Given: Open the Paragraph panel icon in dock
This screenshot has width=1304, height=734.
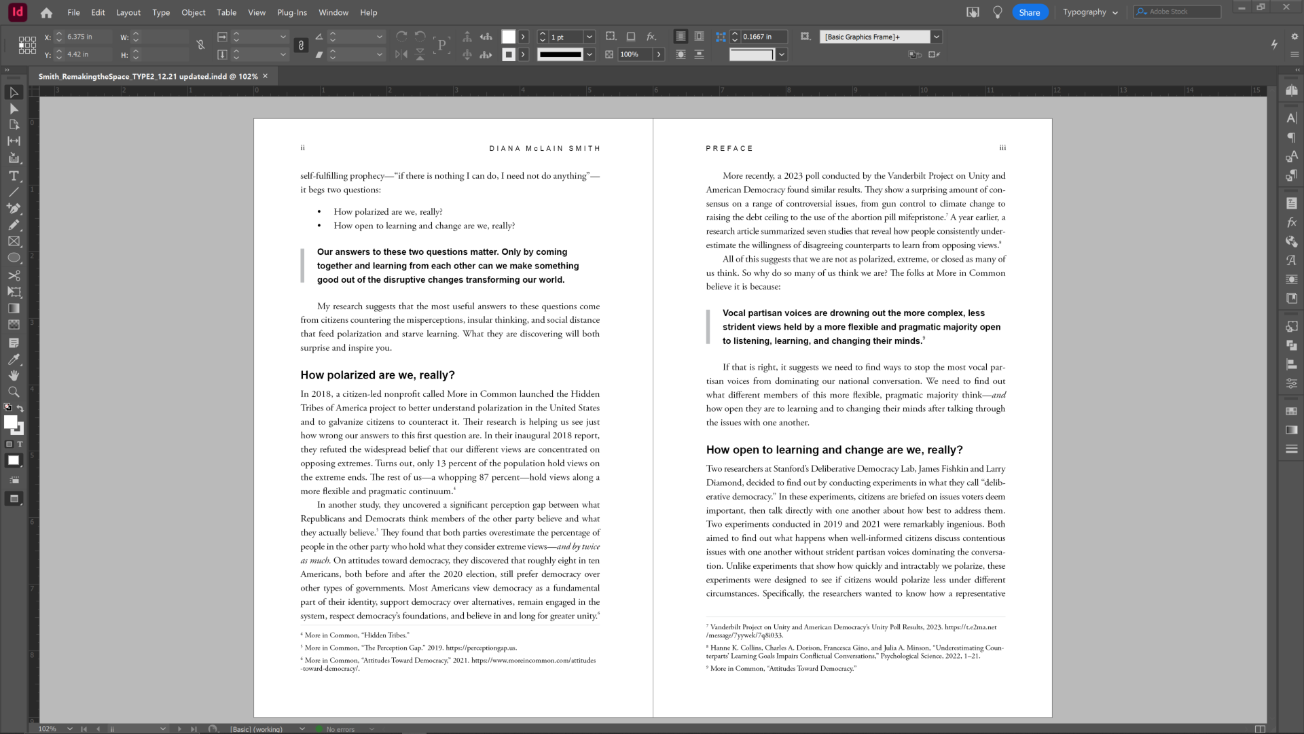Looking at the screenshot, I should coord(1291,137).
